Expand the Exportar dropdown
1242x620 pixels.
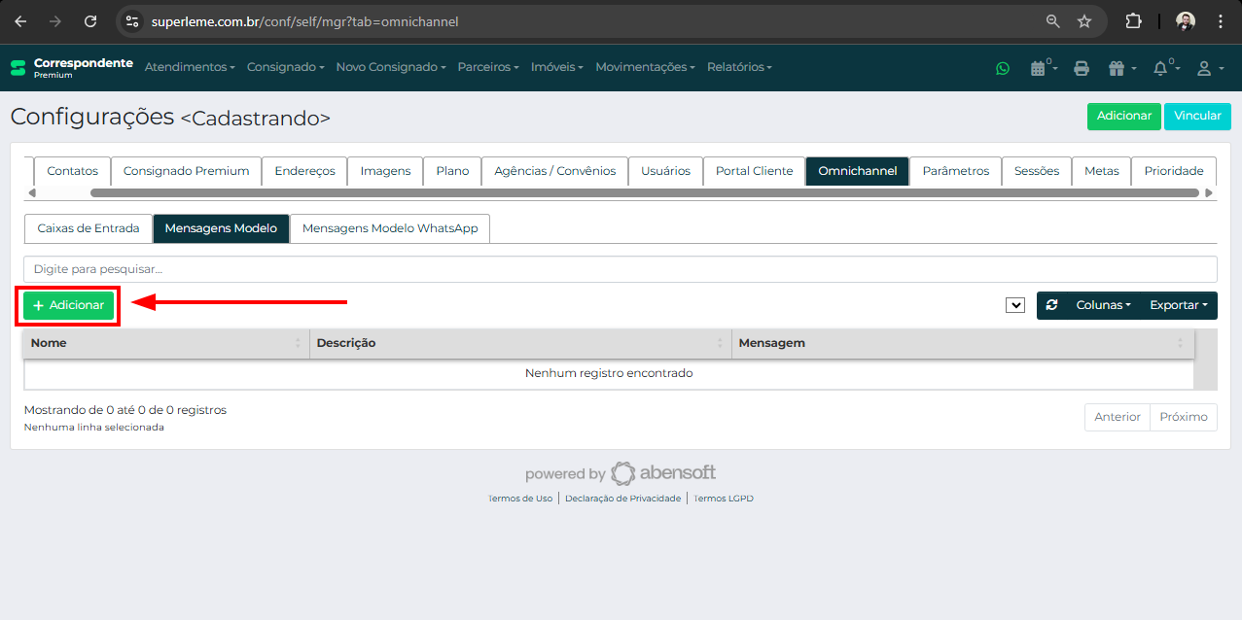1178,305
